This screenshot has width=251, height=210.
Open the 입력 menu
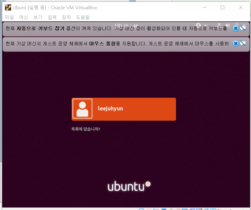tap(52, 17)
